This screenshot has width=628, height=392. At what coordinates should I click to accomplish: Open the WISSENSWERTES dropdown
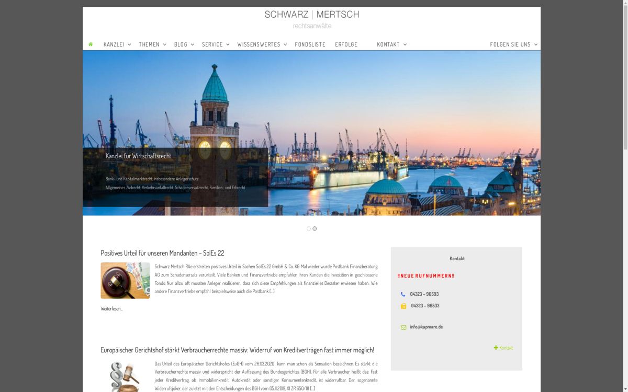pos(259,44)
